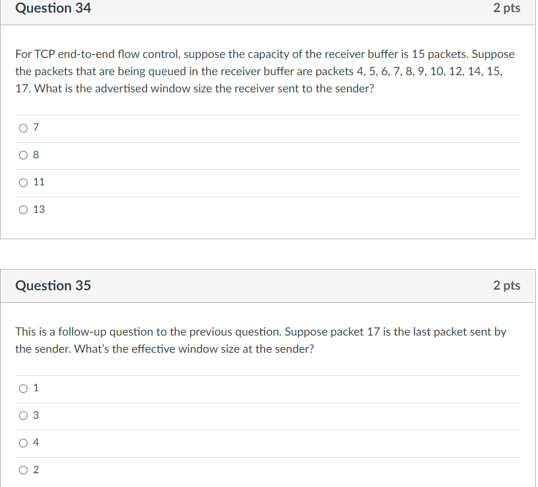Select answer option 4 for Question 35
The image size is (538, 487).
point(23,443)
